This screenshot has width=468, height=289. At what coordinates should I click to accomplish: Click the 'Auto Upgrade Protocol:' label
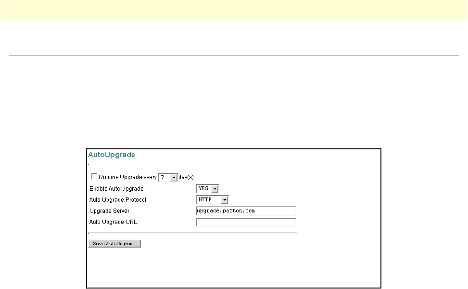[x=118, y=199]
